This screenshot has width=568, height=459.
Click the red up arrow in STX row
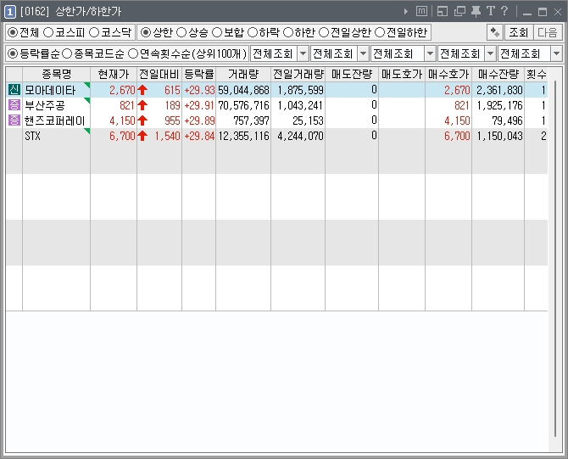(x=142, y=136)
